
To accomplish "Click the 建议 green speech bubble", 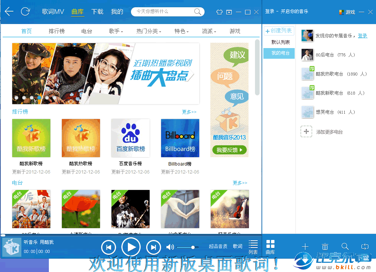I will (236, 56).
